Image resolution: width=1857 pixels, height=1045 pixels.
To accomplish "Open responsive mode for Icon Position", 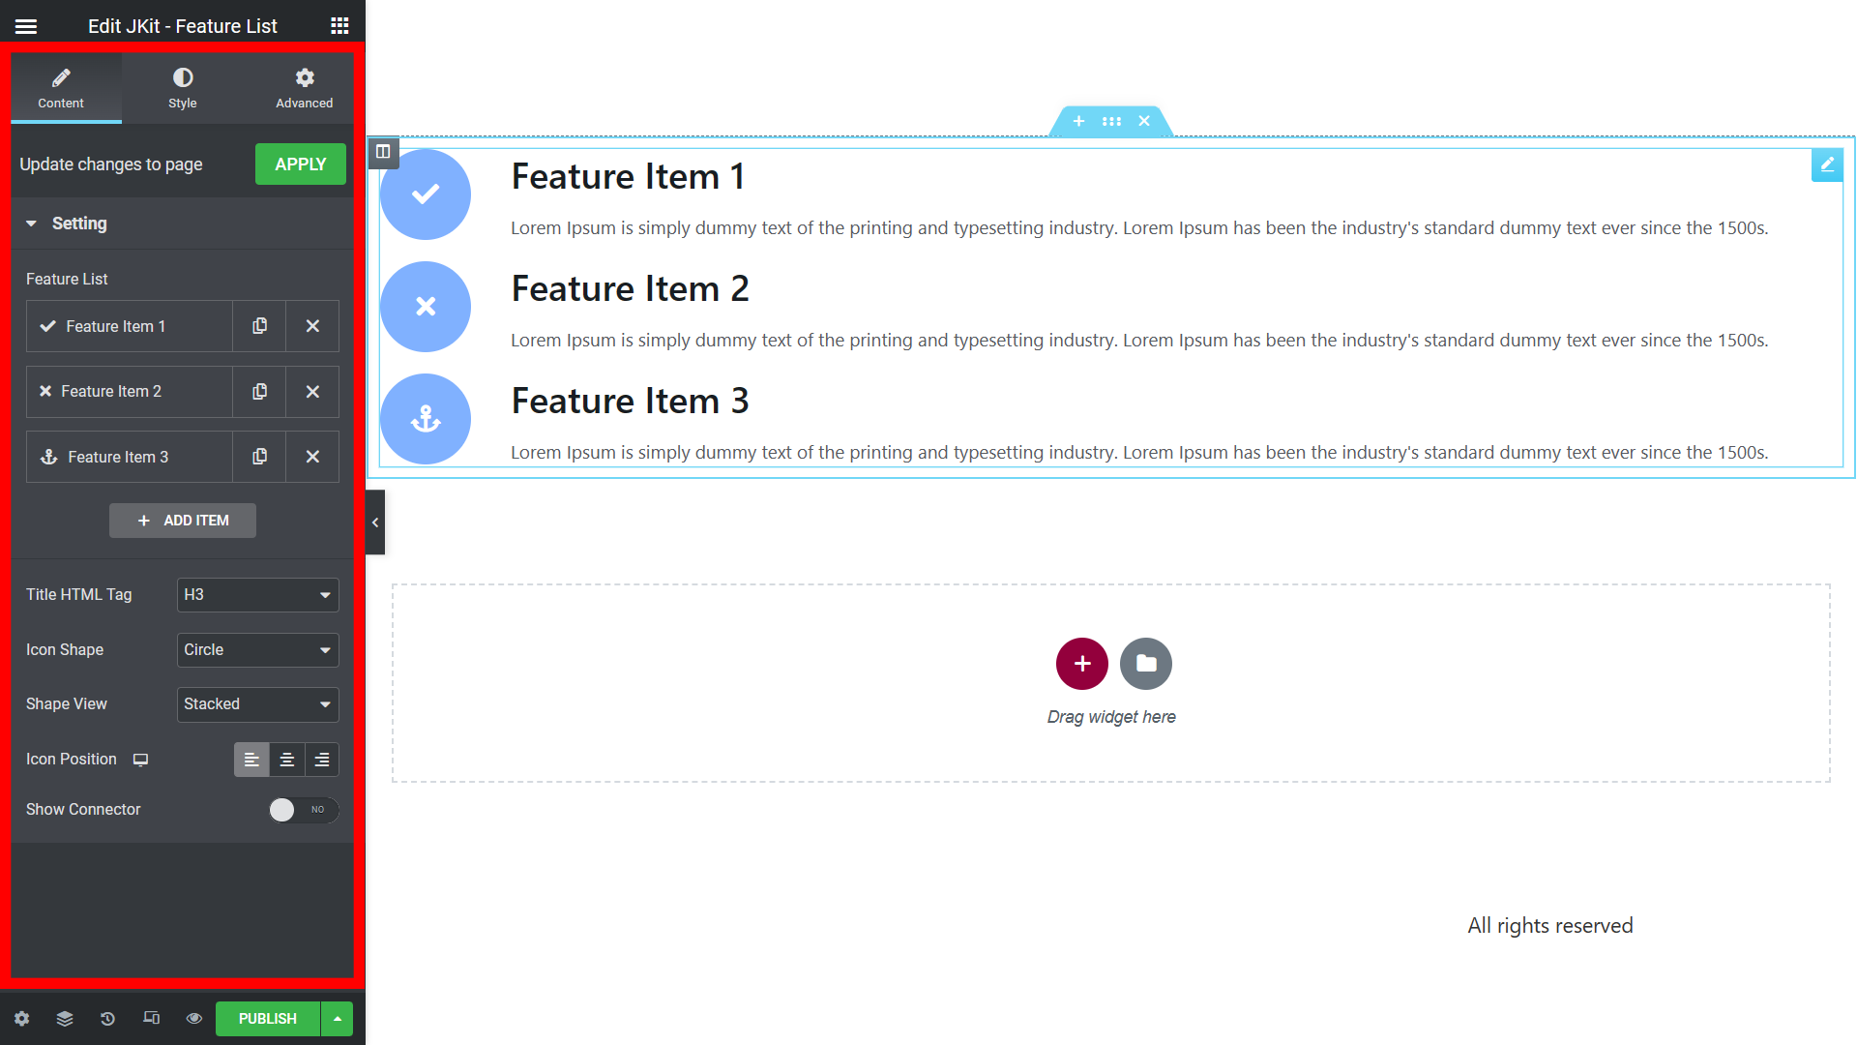I will click(140, 760).
